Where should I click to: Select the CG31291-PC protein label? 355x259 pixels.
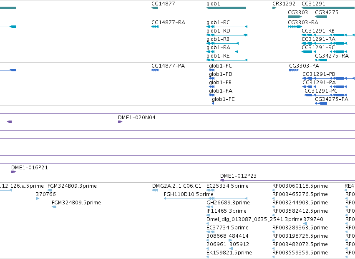click(x=321, y=91)
